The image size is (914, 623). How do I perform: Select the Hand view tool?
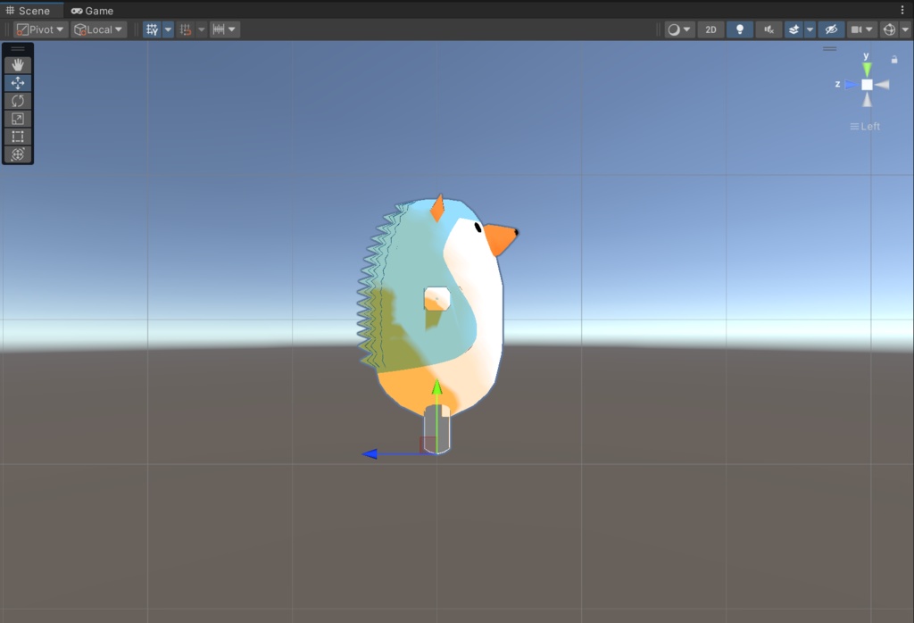click(x=18, y=64)
